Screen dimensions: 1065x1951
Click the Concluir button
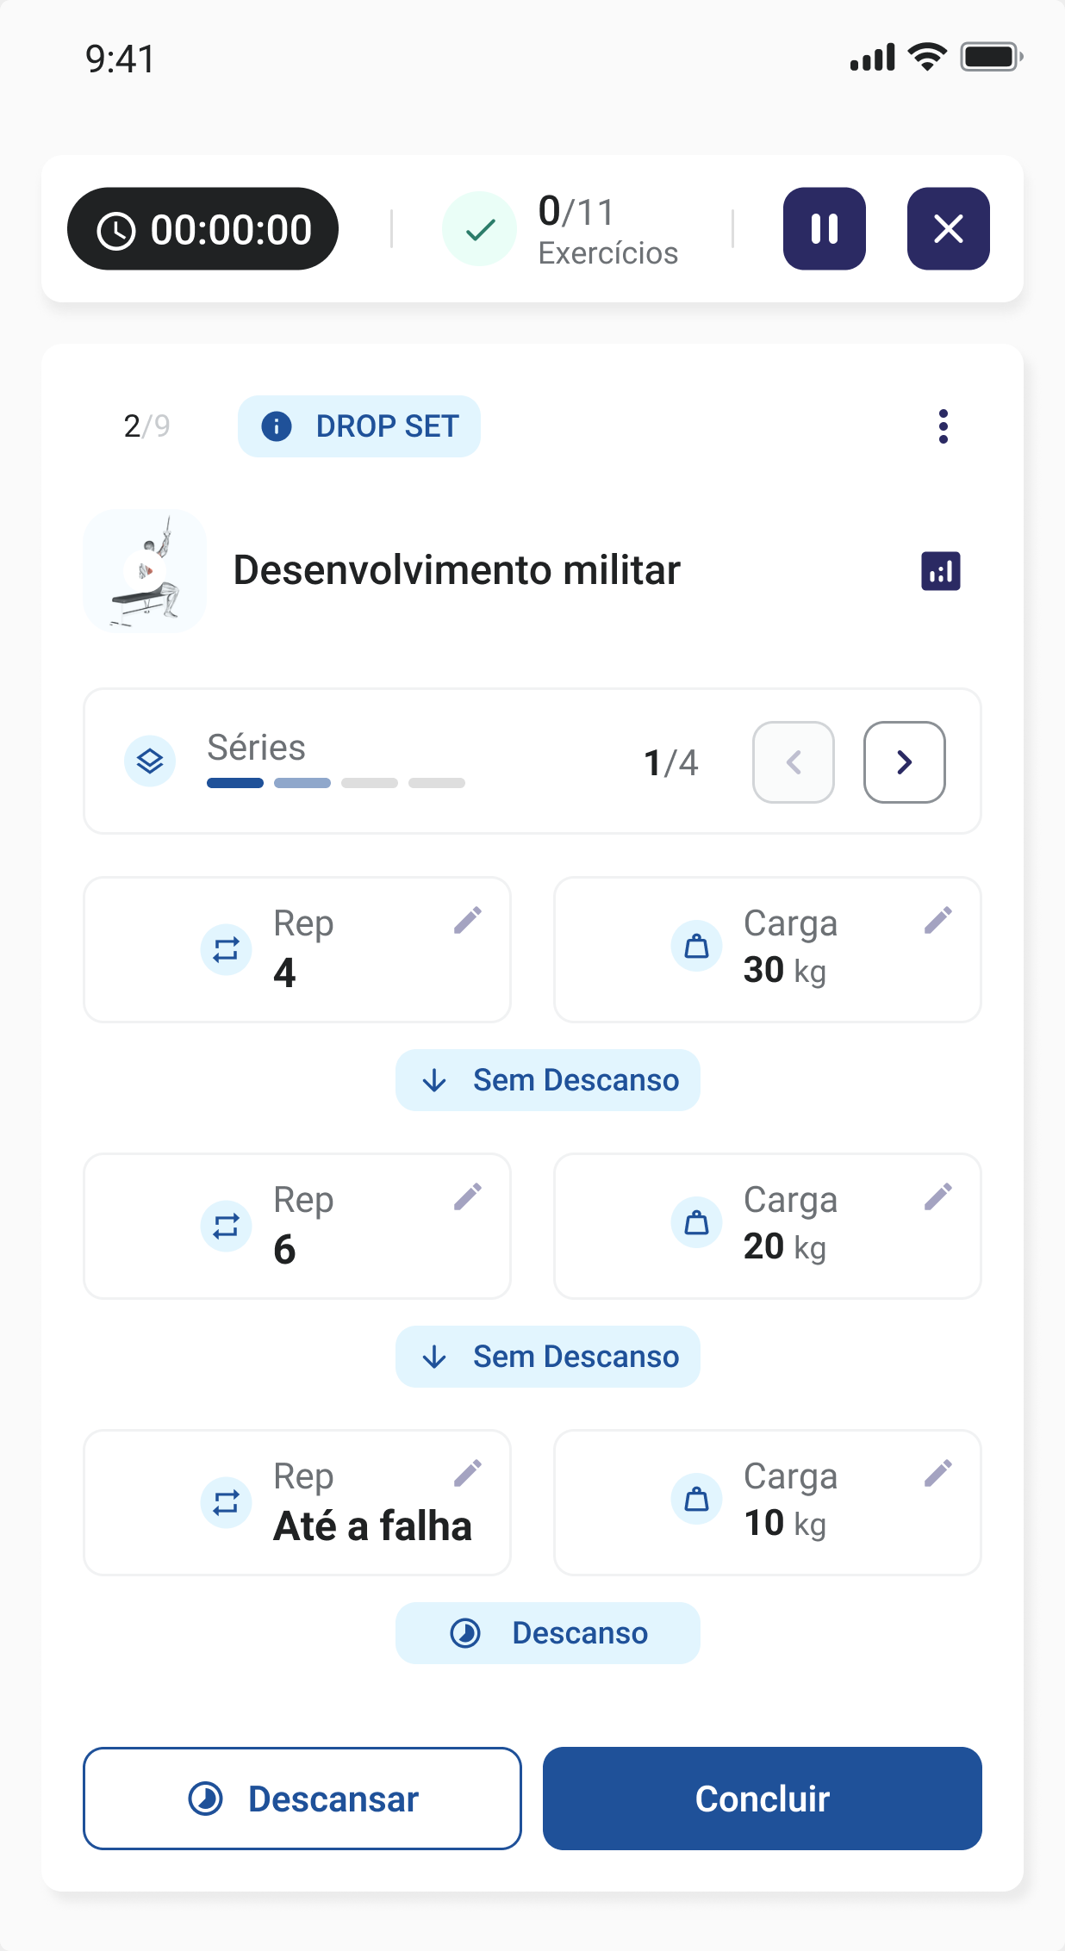tap(763, 1799)
